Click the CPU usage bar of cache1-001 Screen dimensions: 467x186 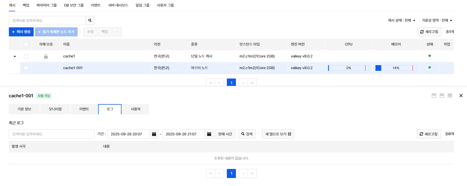click(x=348, y=68)
